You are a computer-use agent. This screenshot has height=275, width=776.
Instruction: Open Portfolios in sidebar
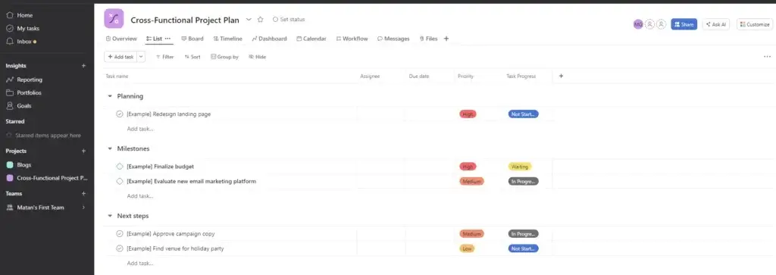click(23, 93)
